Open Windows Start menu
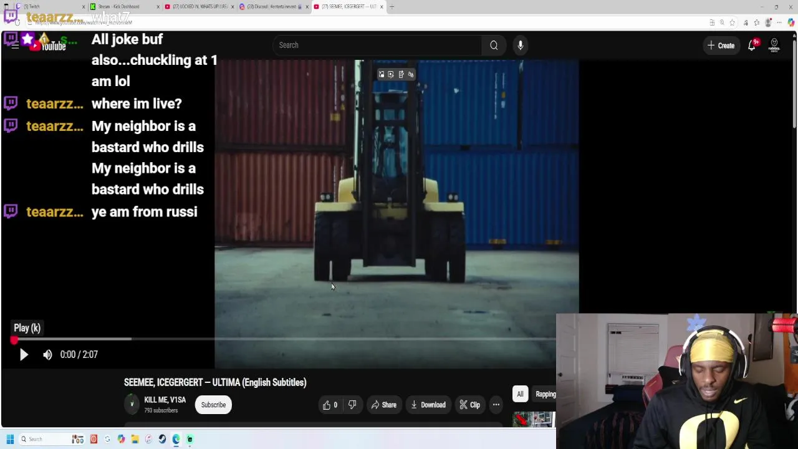Viewport: 798px width, 449px height. pyautogui.click(x=10, y=439)
